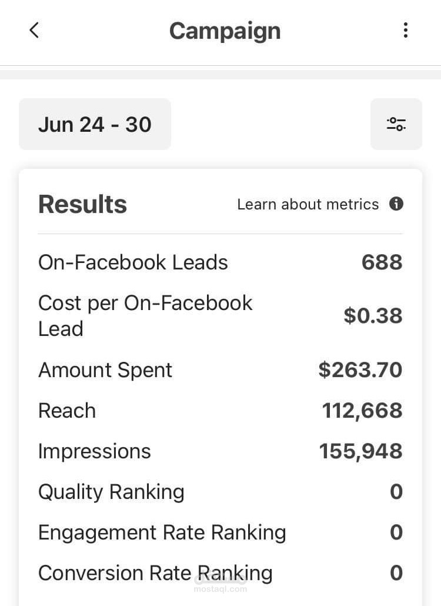The width and height of the screenshot is (441, 606).
Task: Click the Campaign page title
Action: click(225, 31)
